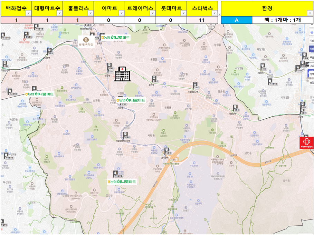
Task: Click the 사당3동 map label
Action: (x=261, y=49)
